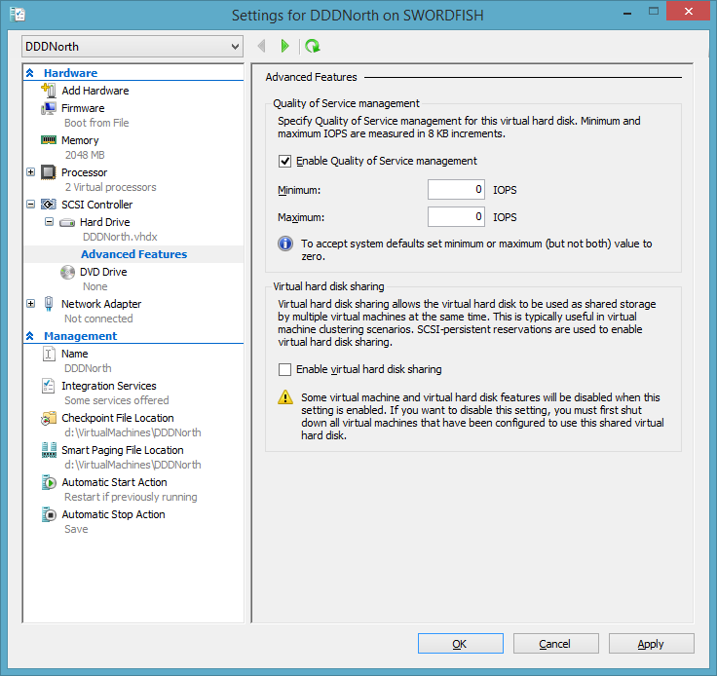Click the Processor chip icon
Image resolution: width=717 pixels, height=676 pixels.
tap(49, 172)
